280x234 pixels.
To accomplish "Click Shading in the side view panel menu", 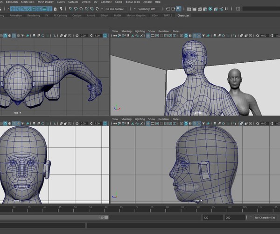I will [x=126, y=119].
